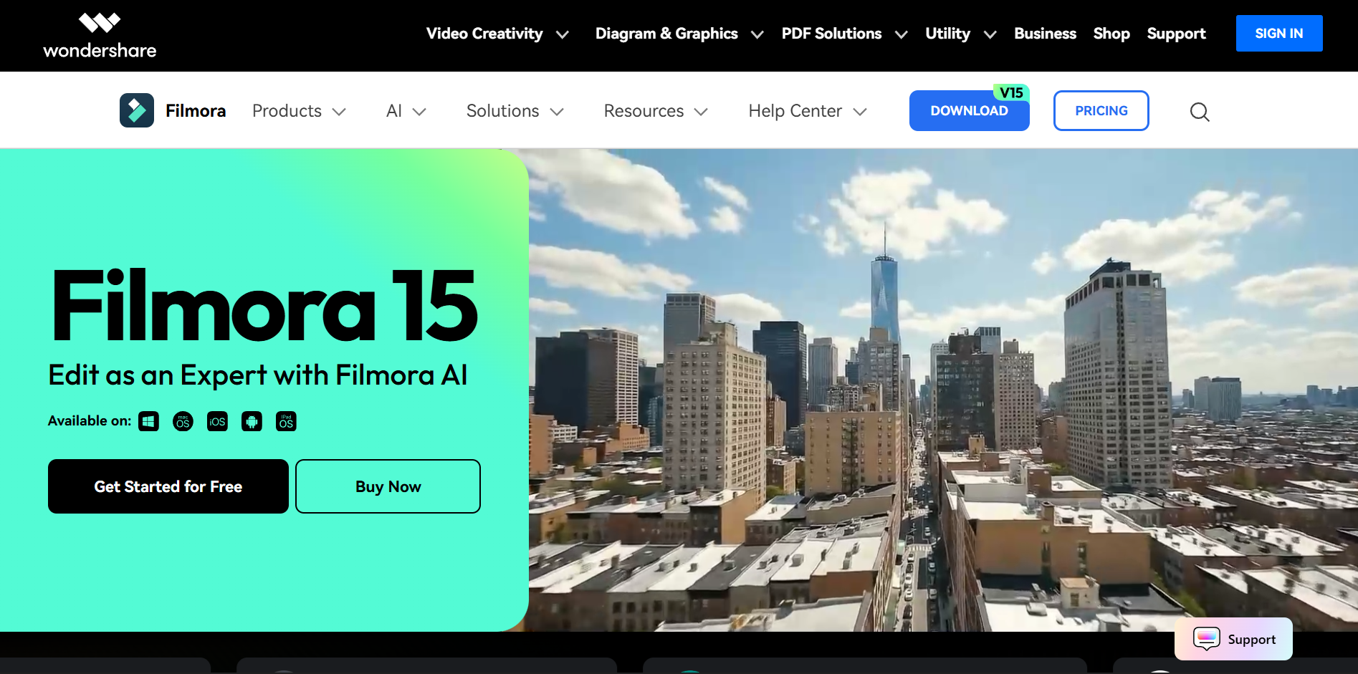Expand the Video Creativity dropdown
1358x674 pixels.
(x=497, y=34)
